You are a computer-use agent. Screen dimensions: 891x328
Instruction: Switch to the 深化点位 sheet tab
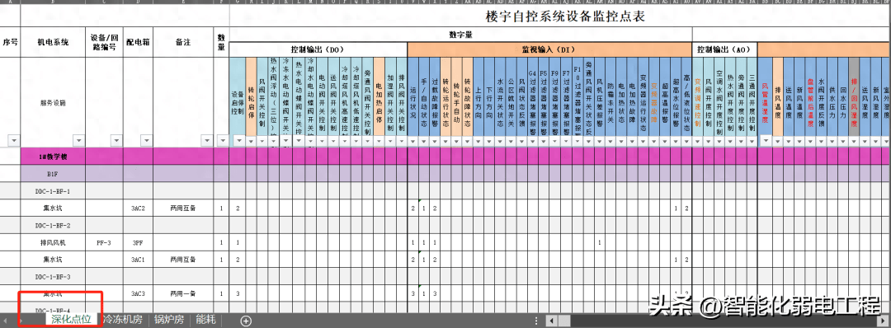pyautogui.click(x=72, y=320)
